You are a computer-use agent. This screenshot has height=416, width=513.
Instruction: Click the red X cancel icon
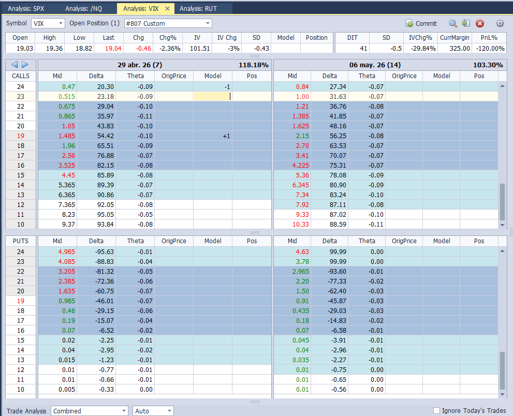pos(480,23)
